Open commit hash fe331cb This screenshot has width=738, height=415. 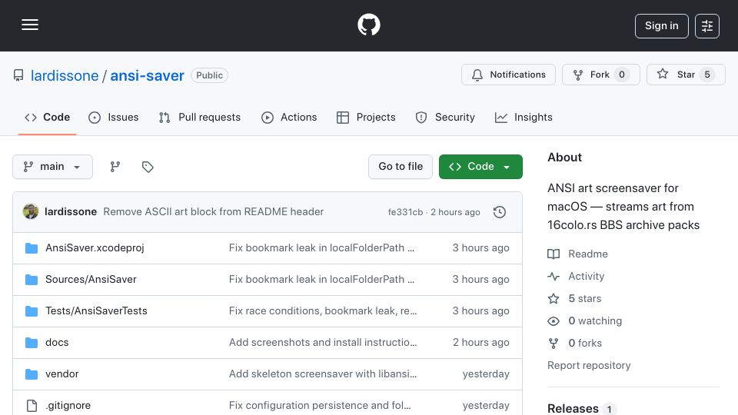pos(405,212)
